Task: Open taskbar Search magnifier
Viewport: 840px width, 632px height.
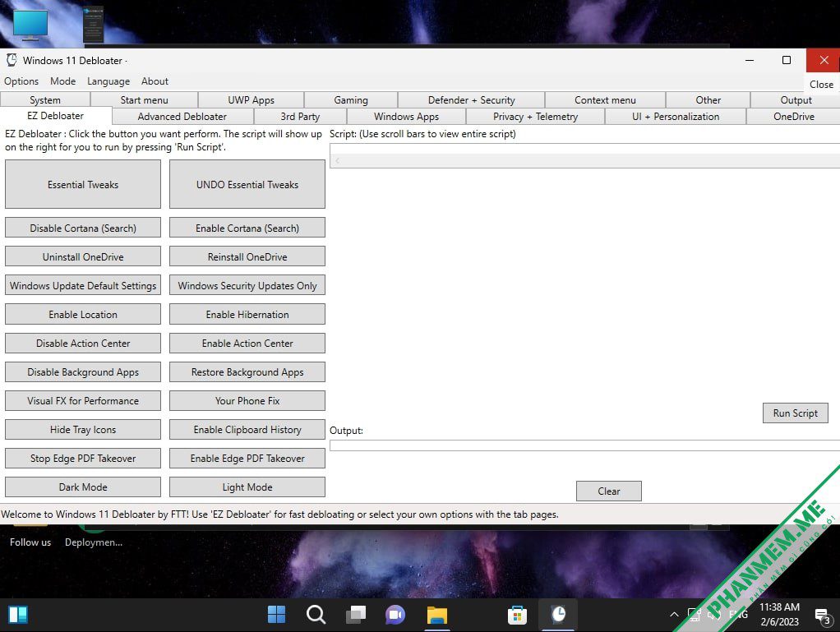Action: [x=316, y=614]
